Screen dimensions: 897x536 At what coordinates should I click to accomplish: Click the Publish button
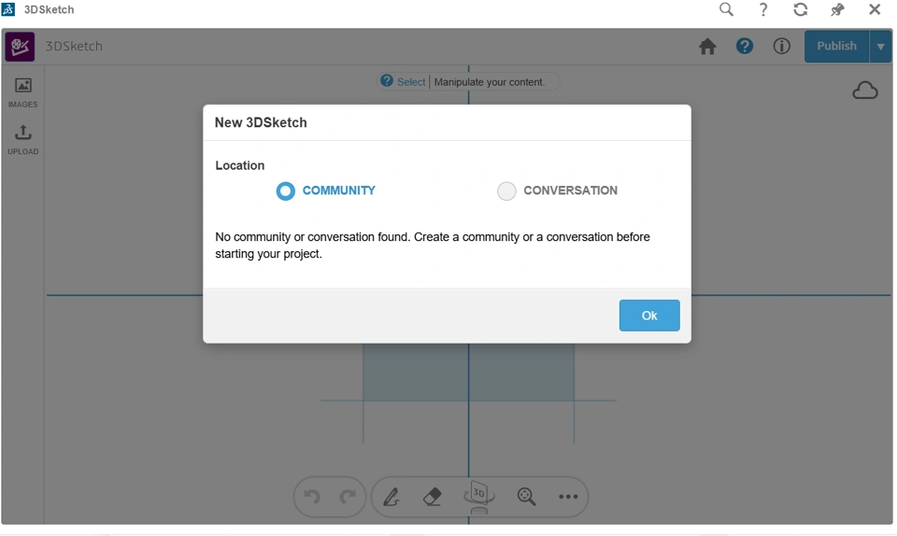[x=836, y=47]
